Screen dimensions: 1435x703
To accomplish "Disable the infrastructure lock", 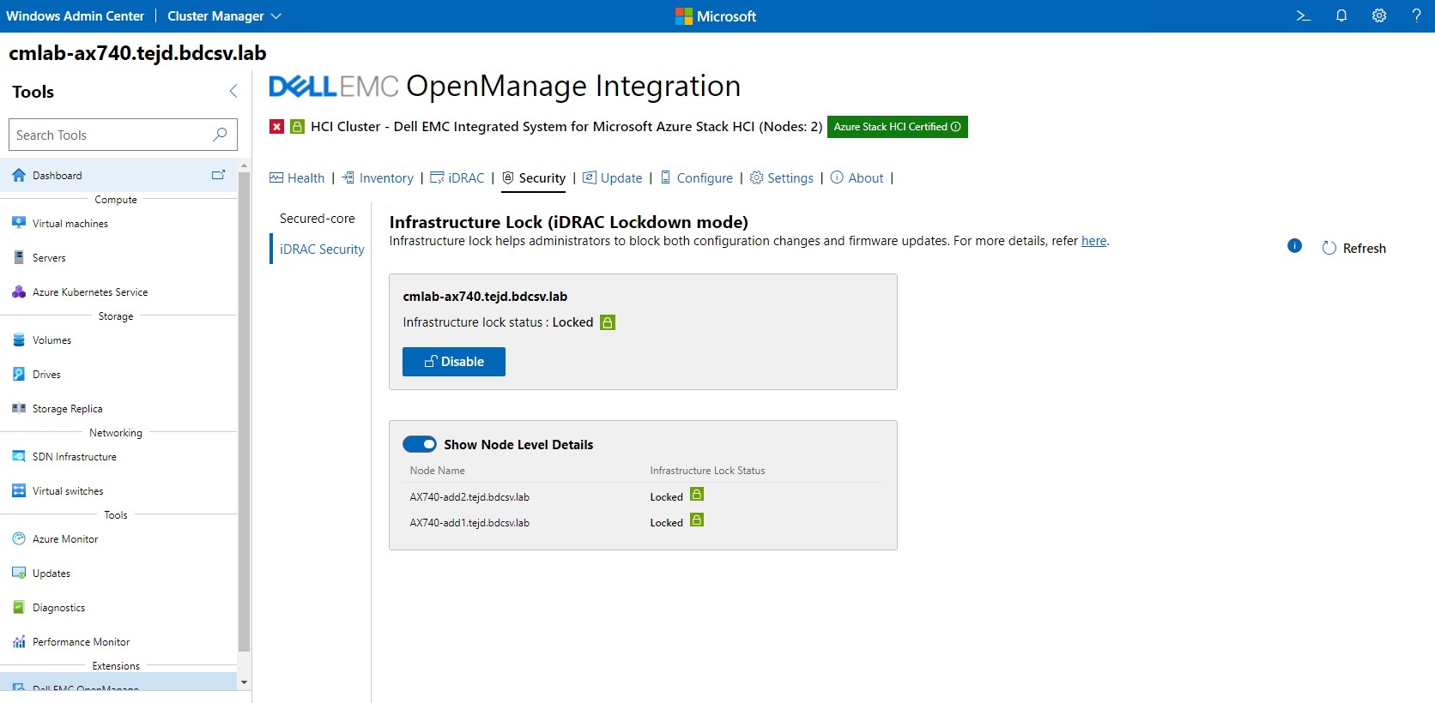I will [x=453, y=362].
